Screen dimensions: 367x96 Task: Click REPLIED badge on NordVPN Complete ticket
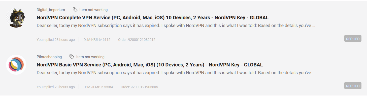pyautogui.click(x=353, y=39)
